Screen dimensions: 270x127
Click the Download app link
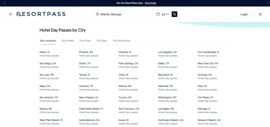150,3
